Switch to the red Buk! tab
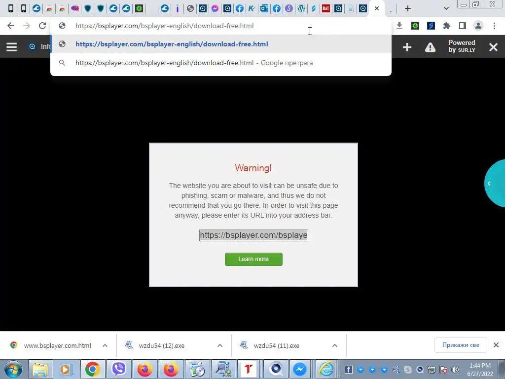Viewport: 505px width, 379px height. pyautogui.click(x=325, y=8)
